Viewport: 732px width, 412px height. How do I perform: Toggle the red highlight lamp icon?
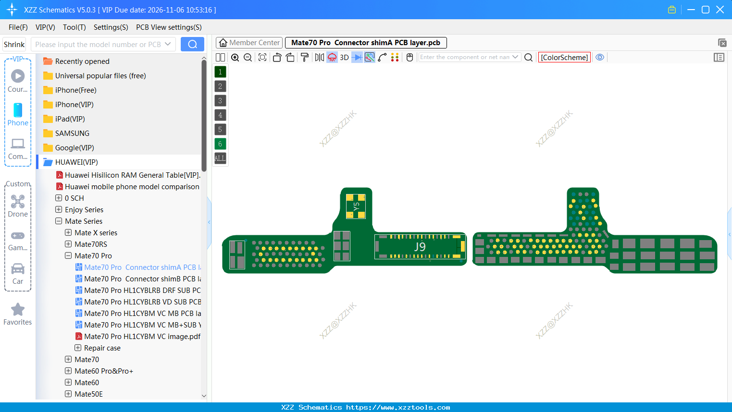332,58
